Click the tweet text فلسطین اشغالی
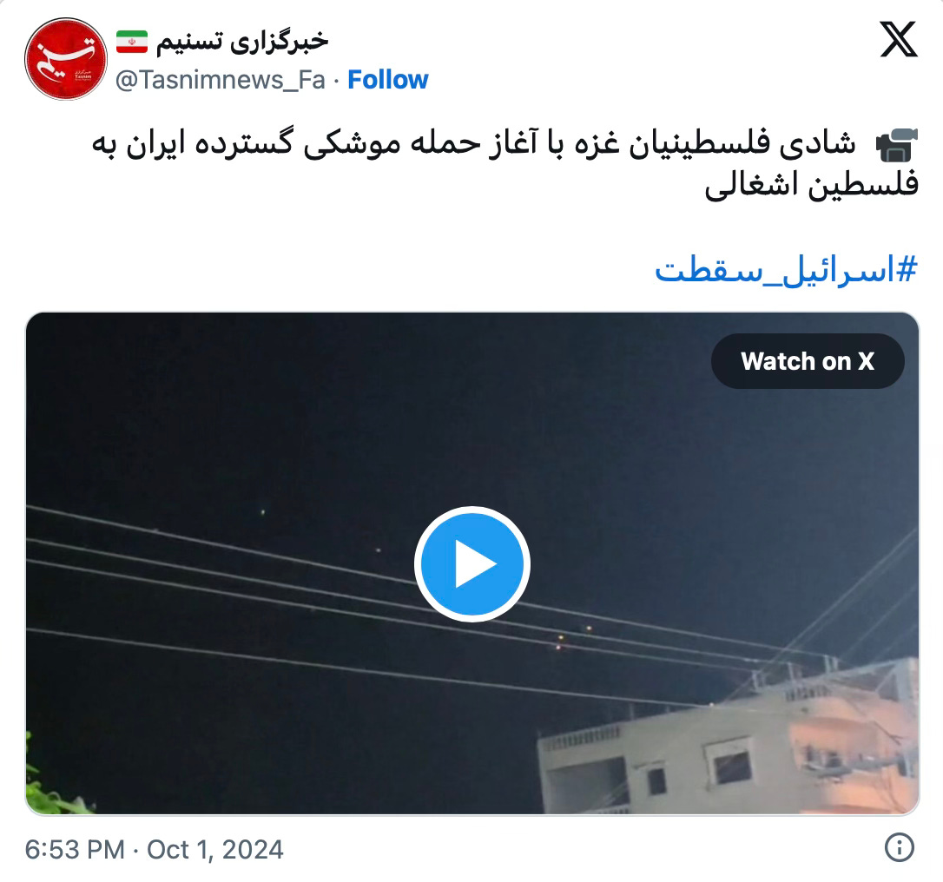943x882 pixels. coord(811,185)
